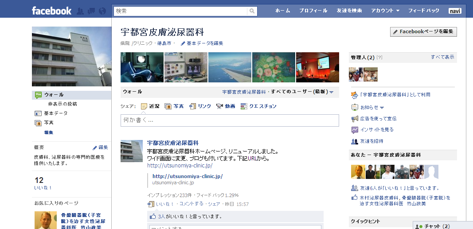Click the use-as-page arrow icon

coord(355,95)
